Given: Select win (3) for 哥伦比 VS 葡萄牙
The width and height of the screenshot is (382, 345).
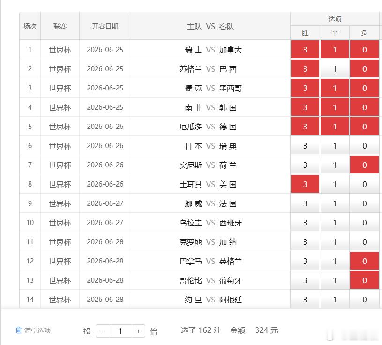Looking at the screenshot, I should pos(305,280).
